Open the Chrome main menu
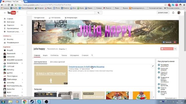The height and width of the screenshot is (104, 186). tap(184, 5)
